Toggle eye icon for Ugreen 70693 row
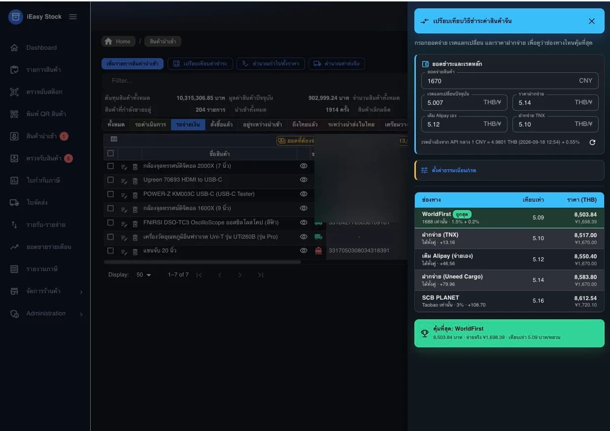This screenshot has height=431, width=610. [304, 180]
